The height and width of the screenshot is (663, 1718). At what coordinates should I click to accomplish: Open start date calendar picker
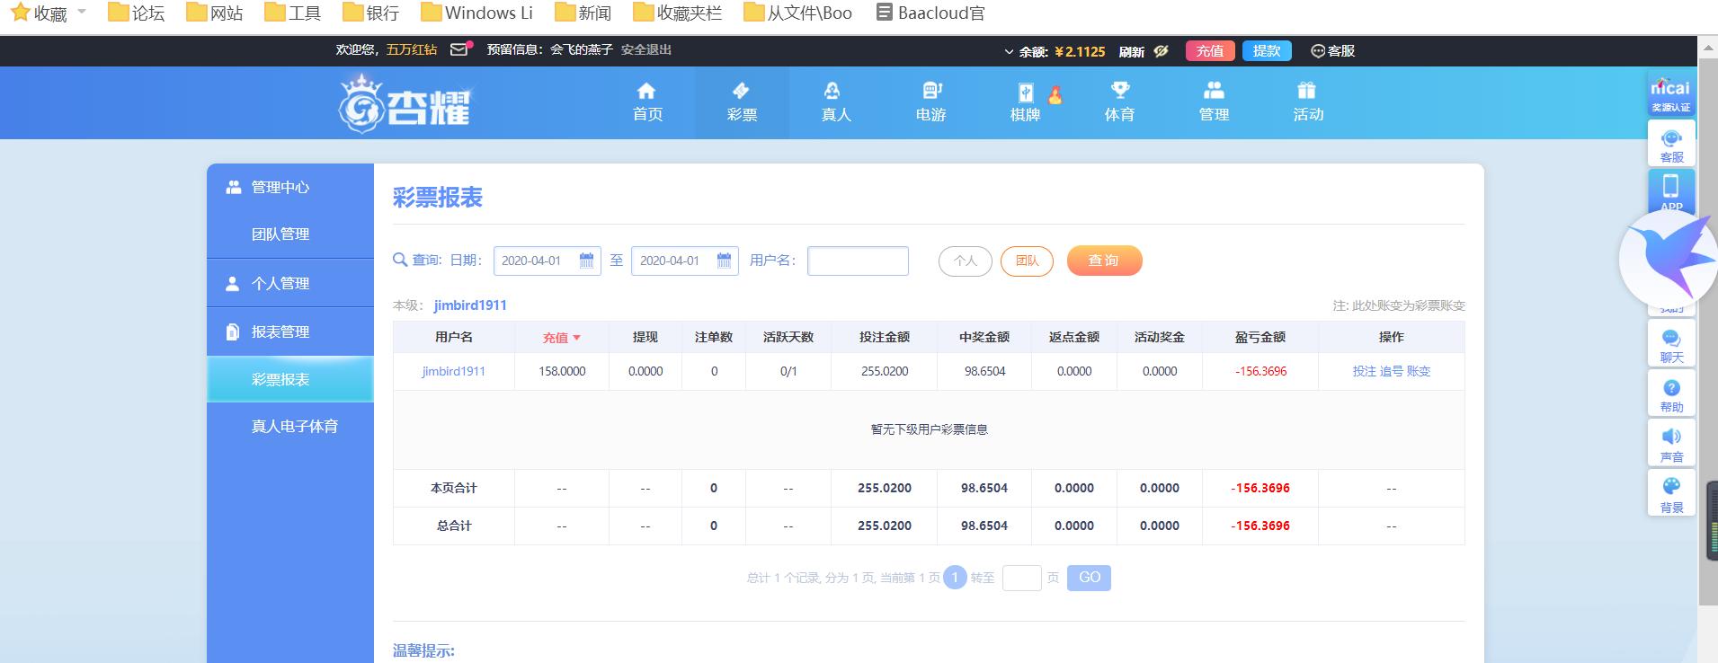[x=586, y=261]
